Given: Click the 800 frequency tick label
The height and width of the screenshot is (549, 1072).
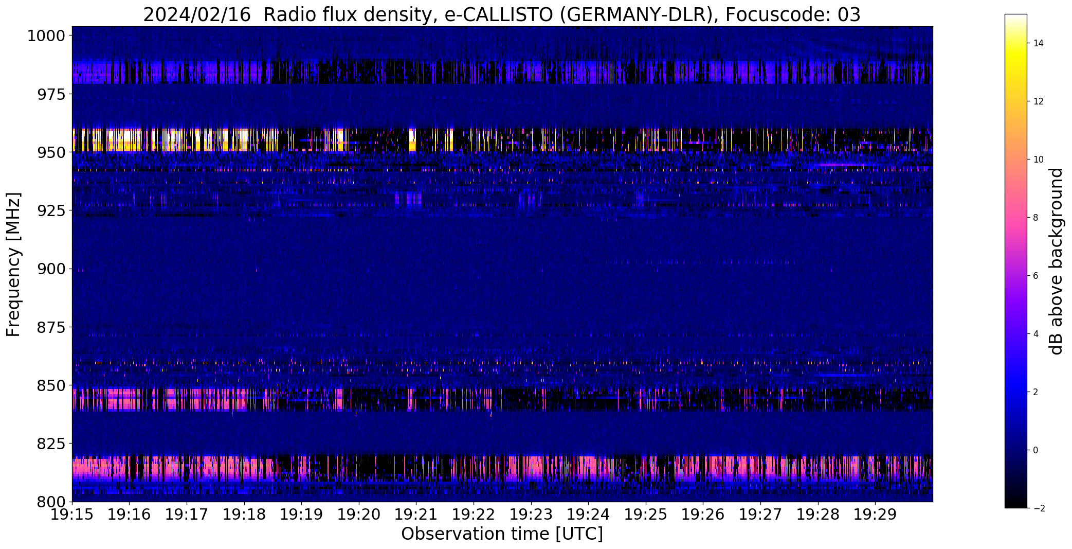Looking at the screenshot, I should (x=51, y=501).
